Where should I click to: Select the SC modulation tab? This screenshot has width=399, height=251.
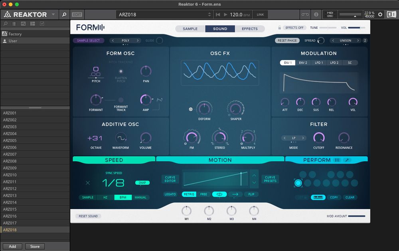(x=350, y=63)
